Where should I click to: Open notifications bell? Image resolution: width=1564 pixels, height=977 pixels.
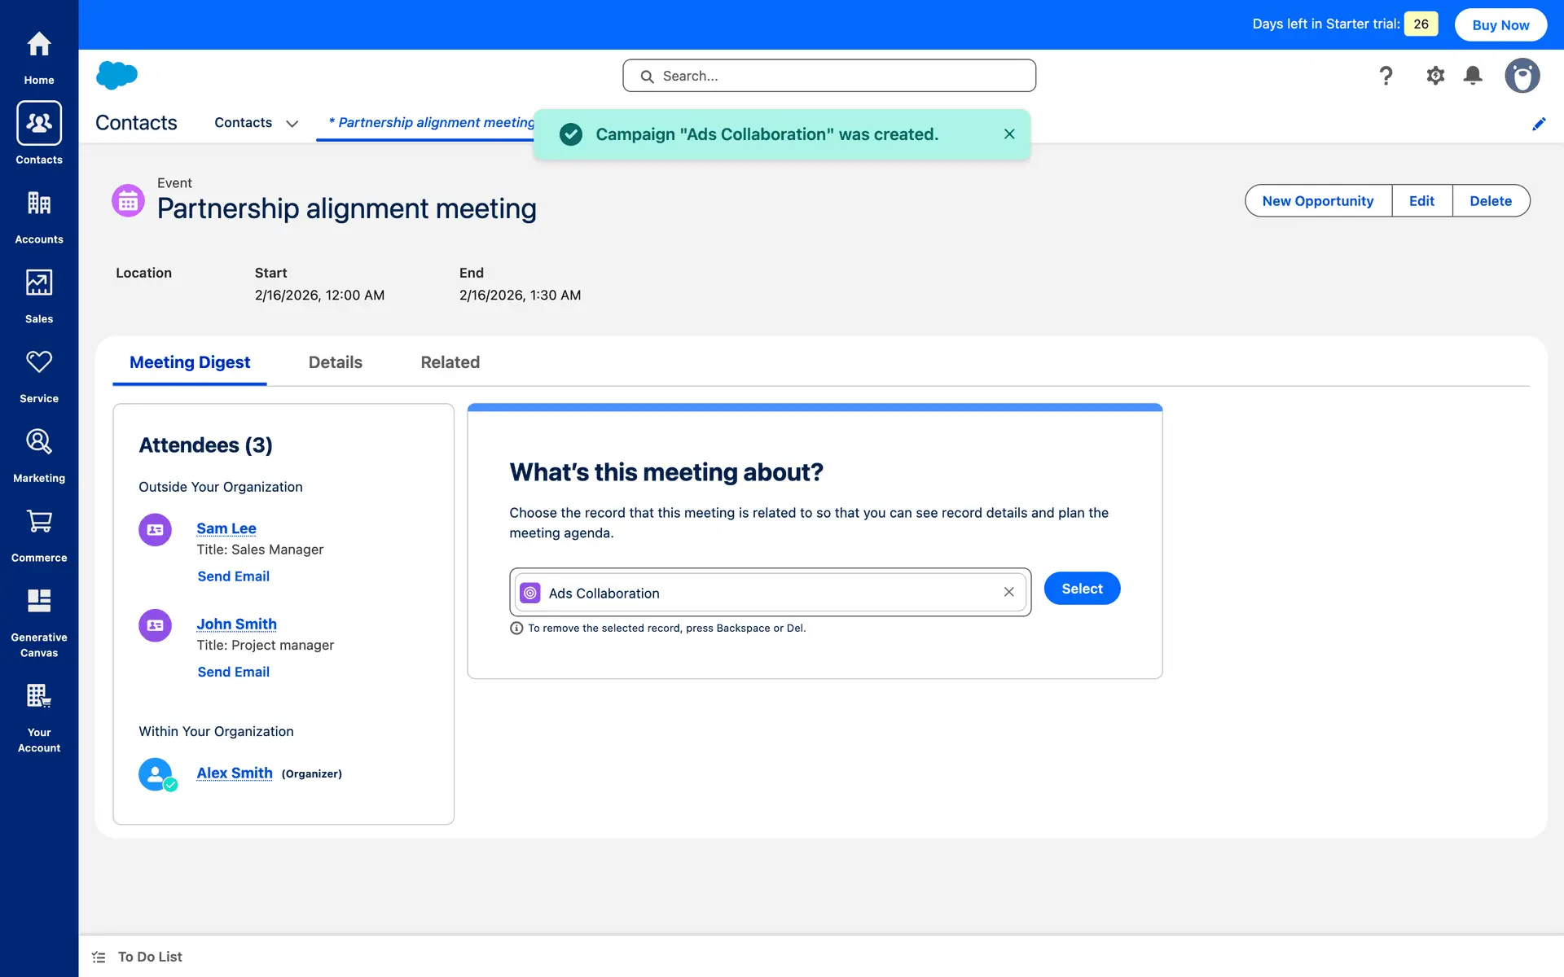click(1473, 76)
